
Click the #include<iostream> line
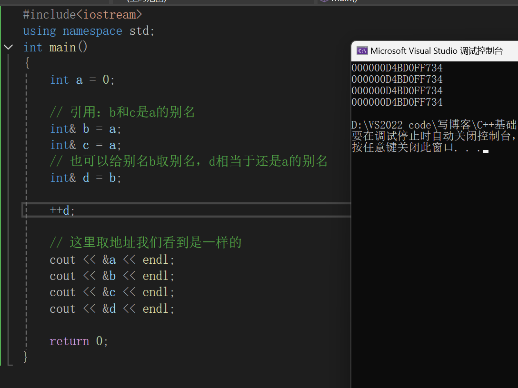tap(82, 15)
